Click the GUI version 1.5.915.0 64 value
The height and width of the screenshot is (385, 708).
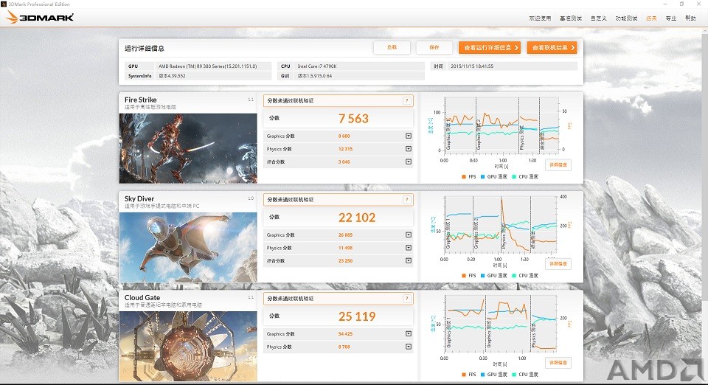coord(315,76)
